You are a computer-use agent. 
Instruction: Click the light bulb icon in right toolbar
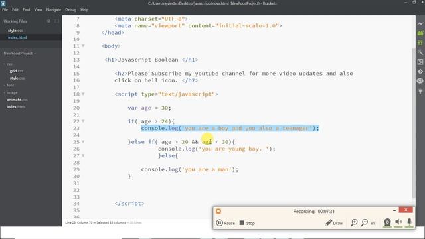(x=420, y=91)
